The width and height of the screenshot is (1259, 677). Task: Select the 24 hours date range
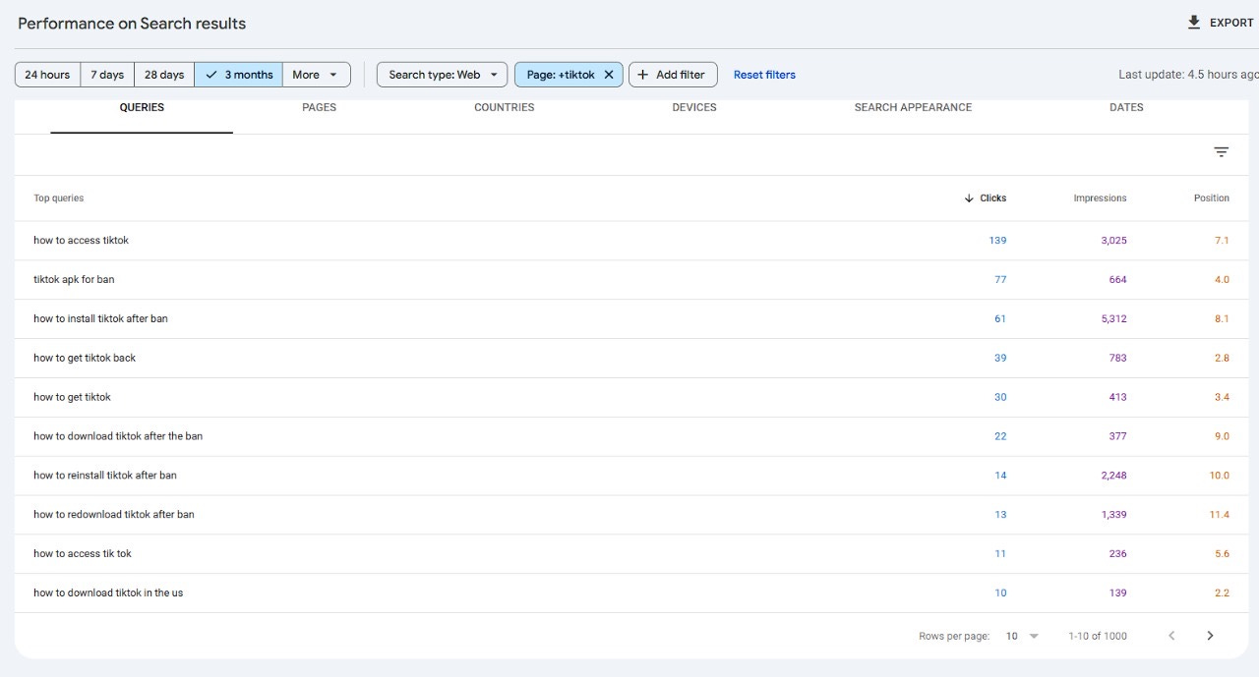47,75
